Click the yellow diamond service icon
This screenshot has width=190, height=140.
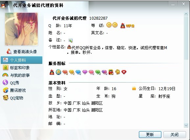click(72, 72)
